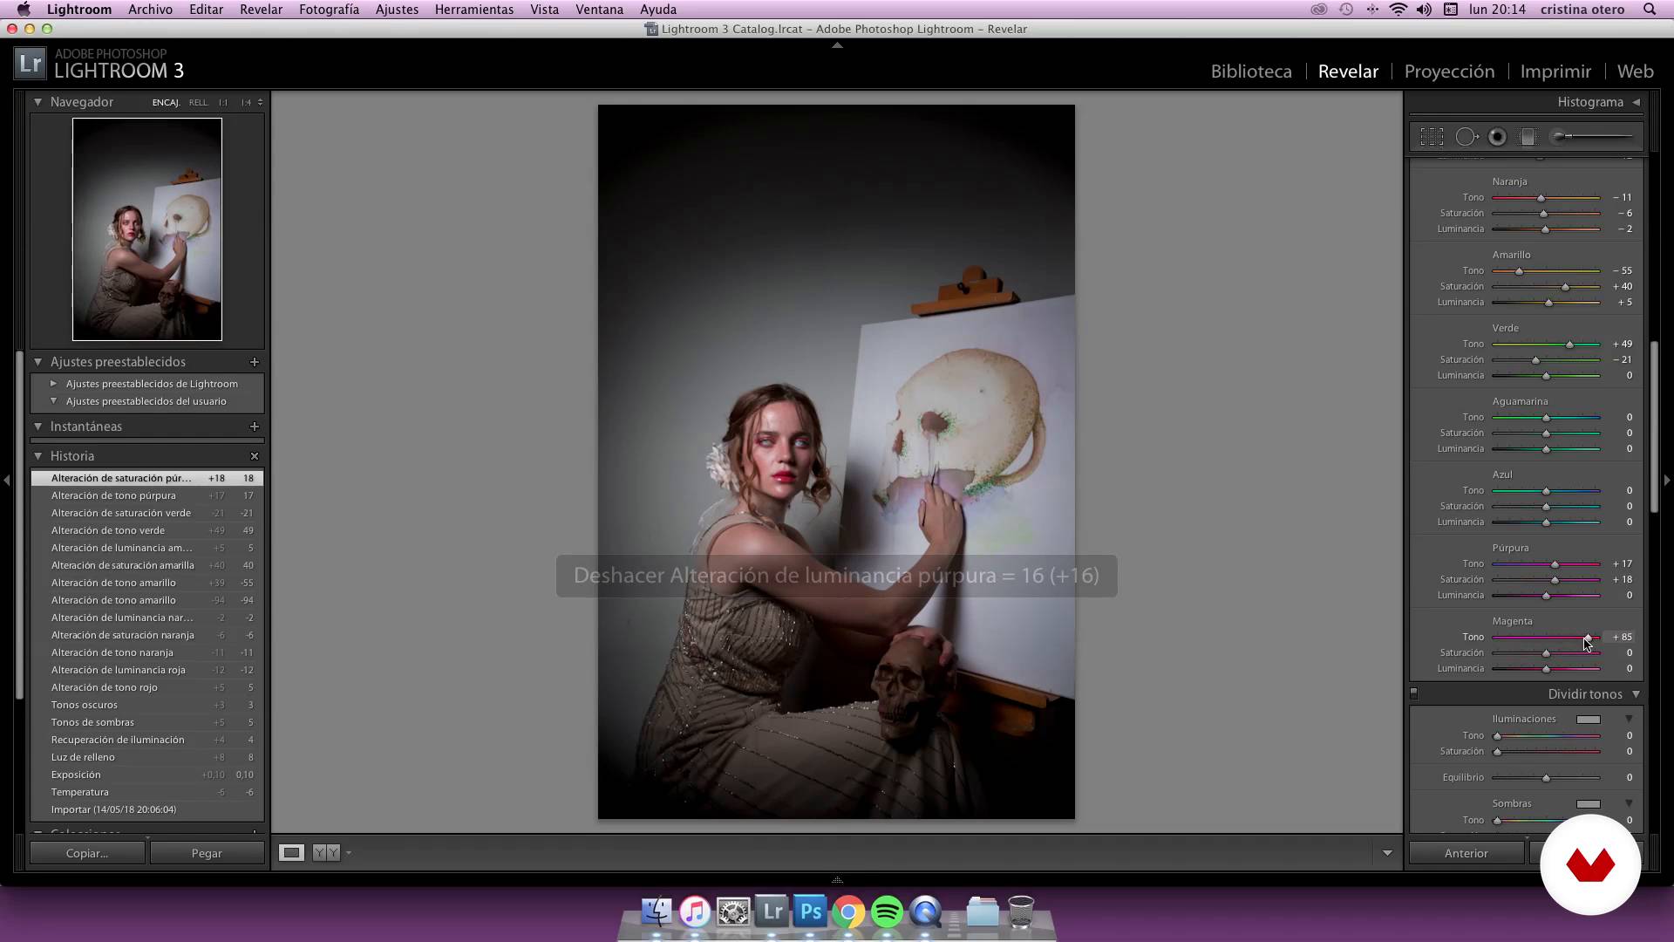Click the Lr identity plate logo
This screenshot has width=1674, height=942.
point(30,63)
